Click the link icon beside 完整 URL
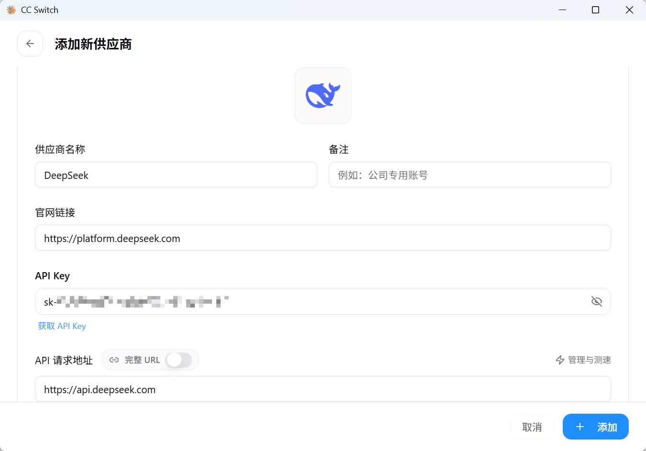 tap(114, 360)
